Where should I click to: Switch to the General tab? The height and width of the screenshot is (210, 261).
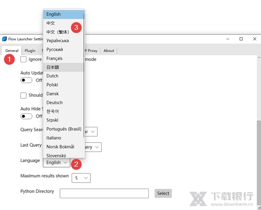coord(12,51)
